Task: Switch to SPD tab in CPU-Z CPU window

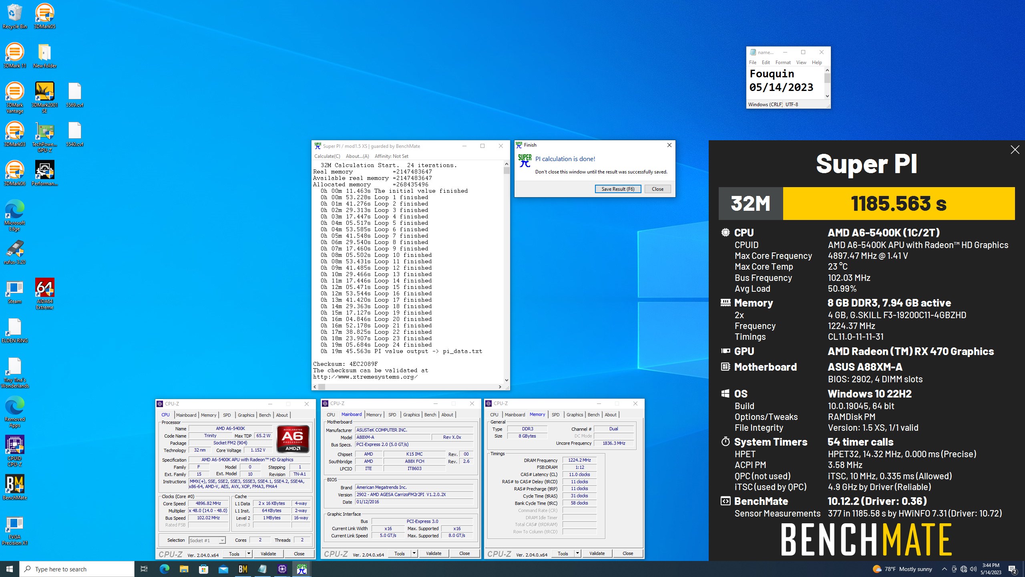Action: click(x=227, y=415)
